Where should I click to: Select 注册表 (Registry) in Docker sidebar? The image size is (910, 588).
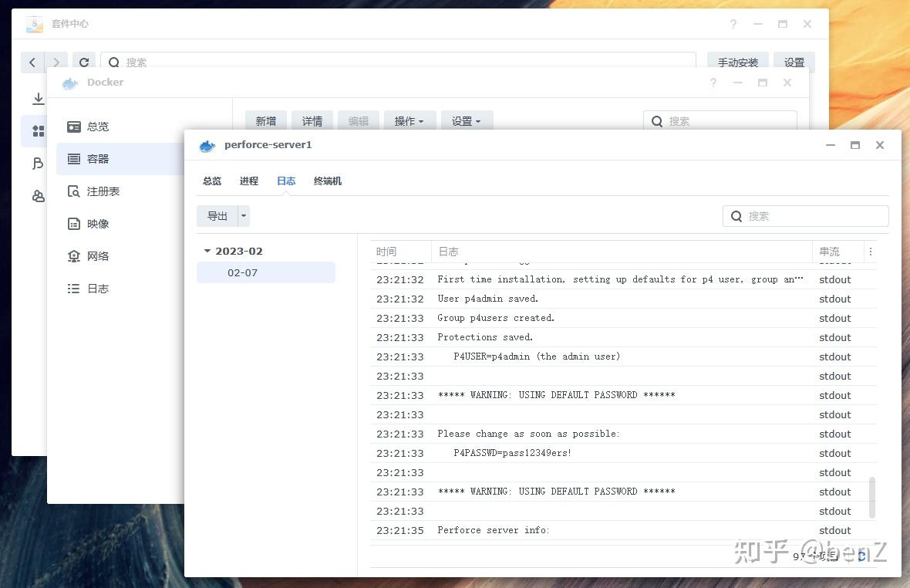[x=101, y=191]
